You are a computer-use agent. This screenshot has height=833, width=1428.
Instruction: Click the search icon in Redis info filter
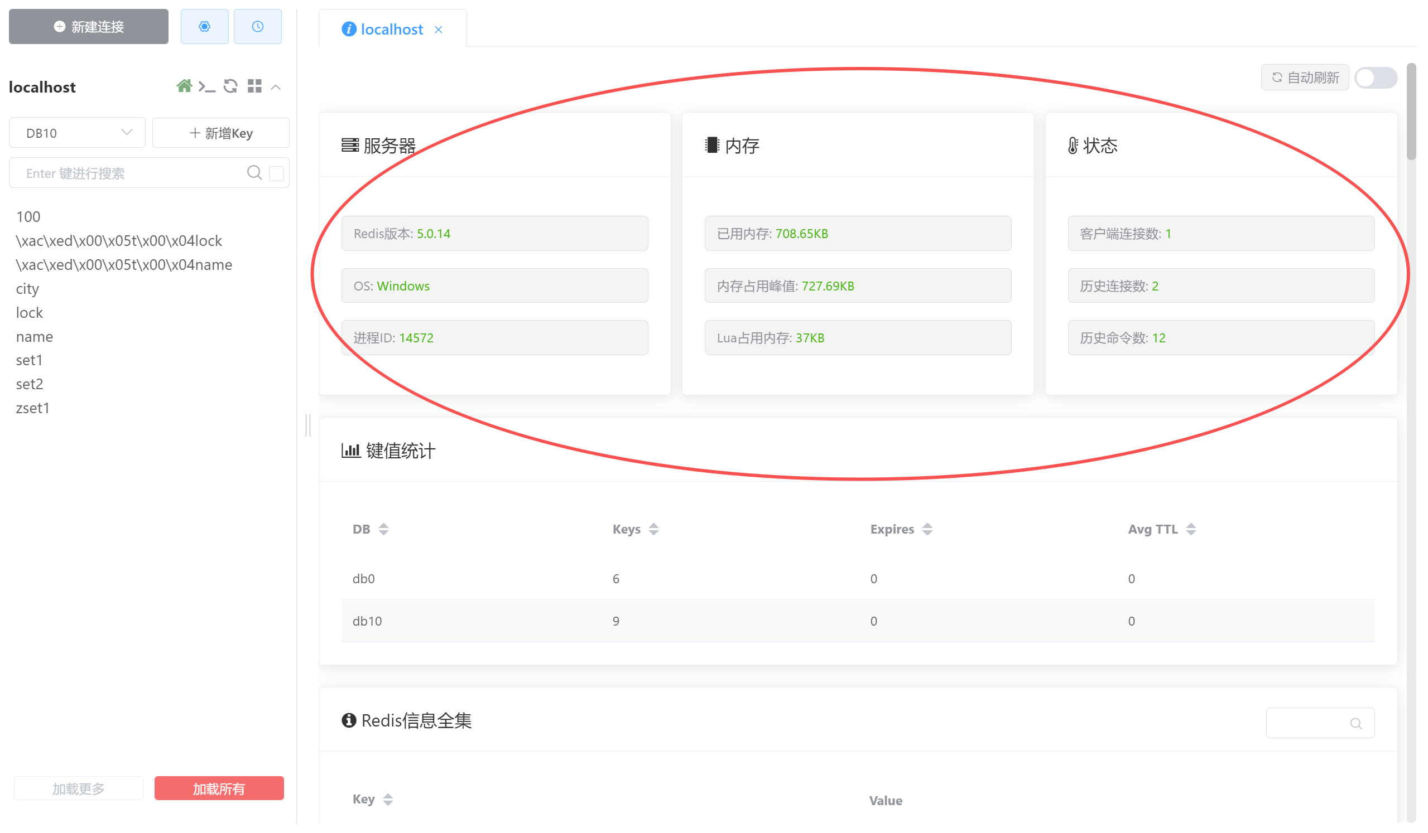coord(1356,724)
